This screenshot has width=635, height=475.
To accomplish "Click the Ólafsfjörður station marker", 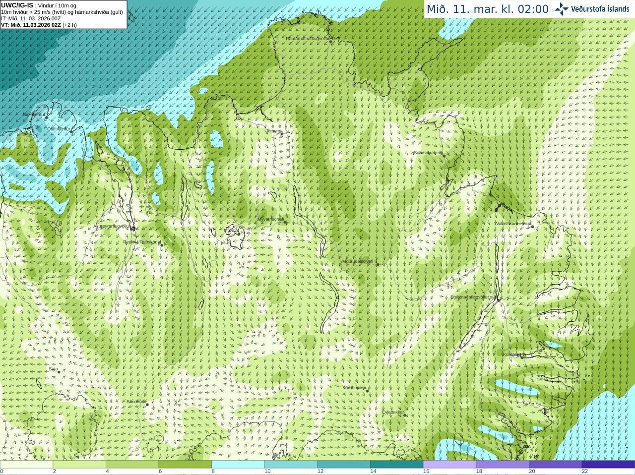I will (71, 132).
